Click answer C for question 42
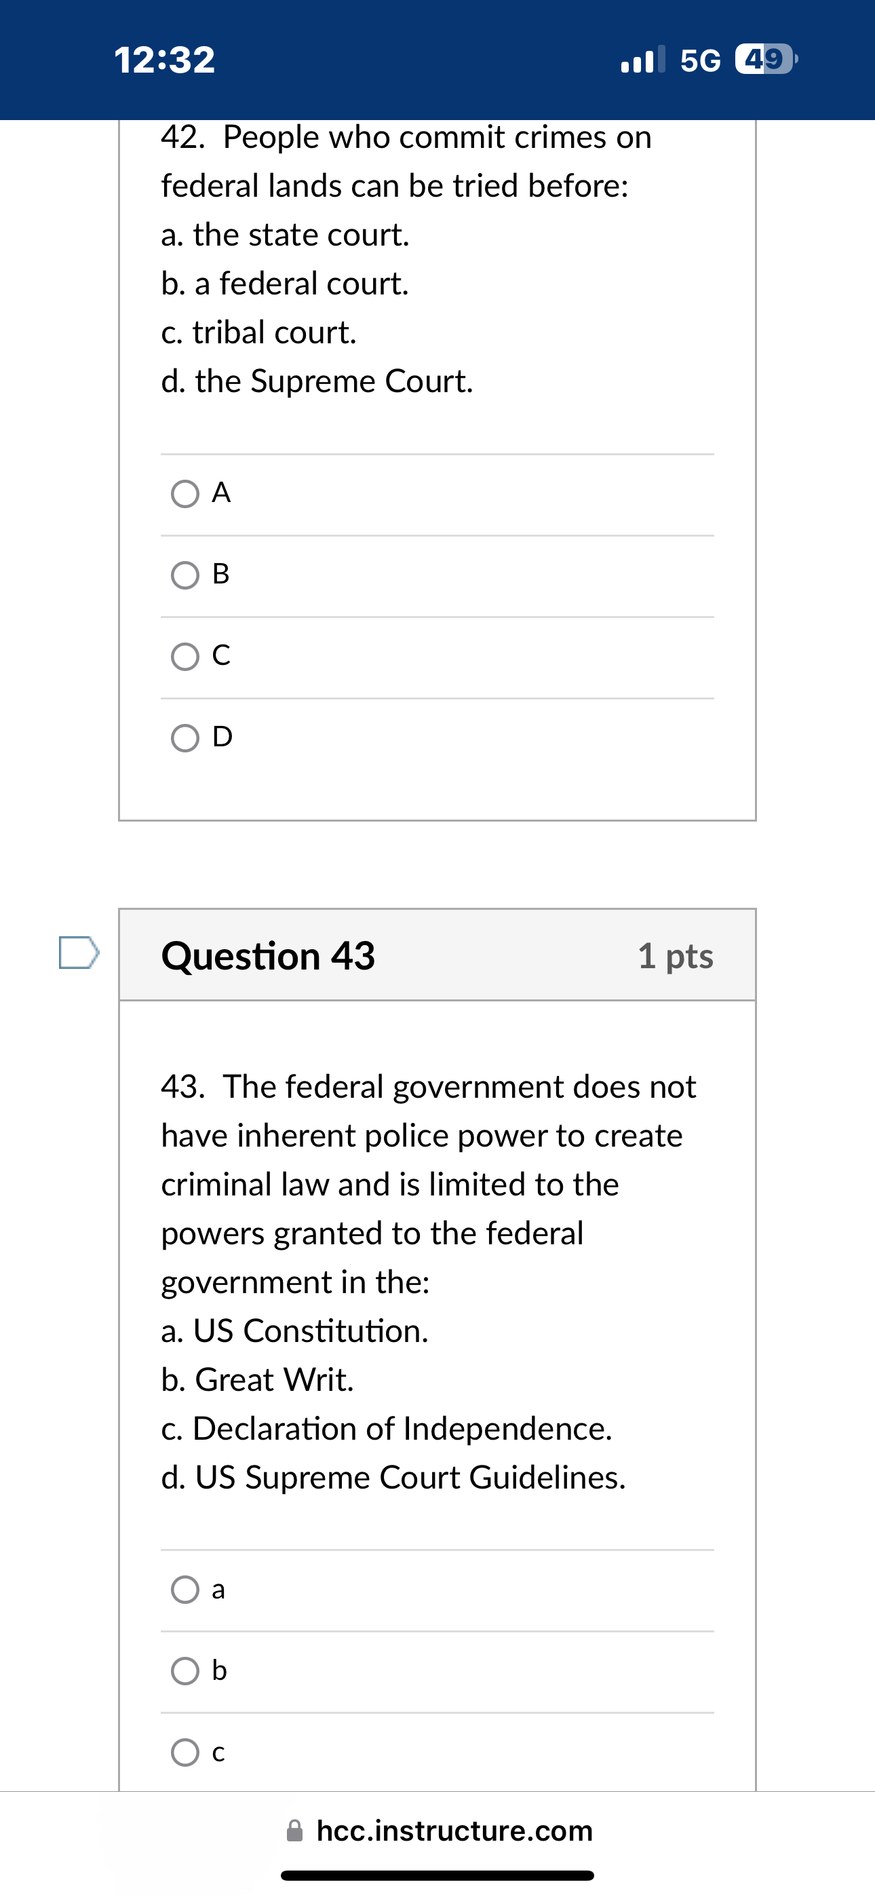 pos(184,657)
